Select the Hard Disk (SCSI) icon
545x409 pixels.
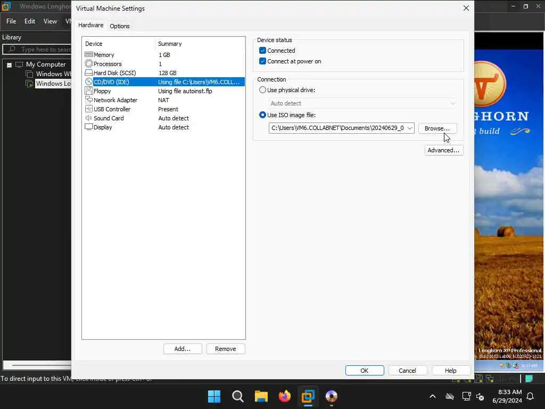(89, 72)
